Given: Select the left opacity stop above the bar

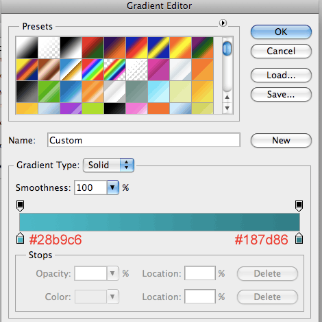Looking at the screenshot, I should (20, 206).
